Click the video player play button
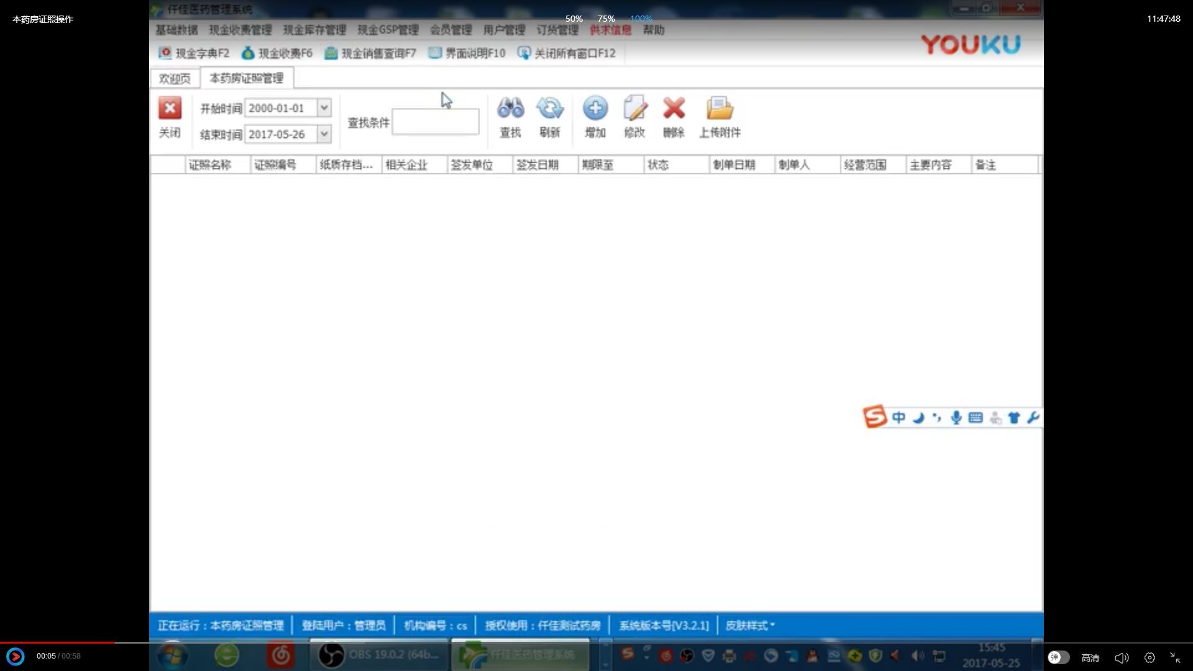 point(16,656)
